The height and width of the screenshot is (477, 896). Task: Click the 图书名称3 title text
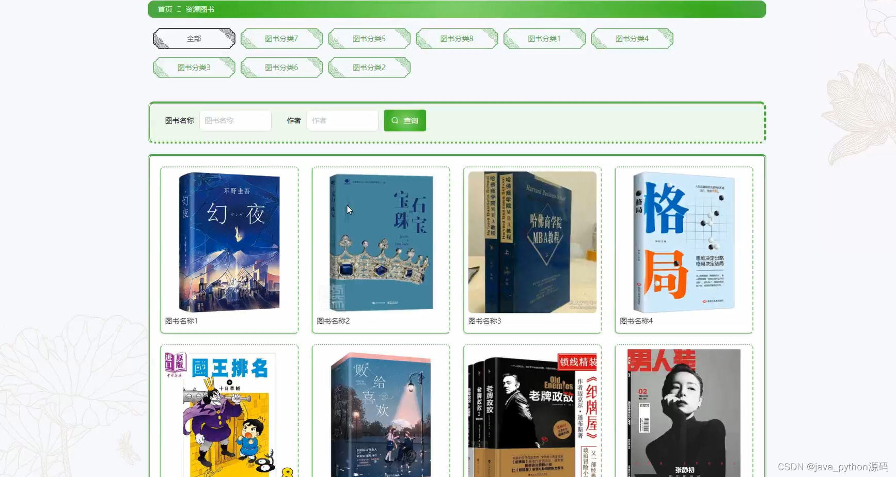[484, 321]
